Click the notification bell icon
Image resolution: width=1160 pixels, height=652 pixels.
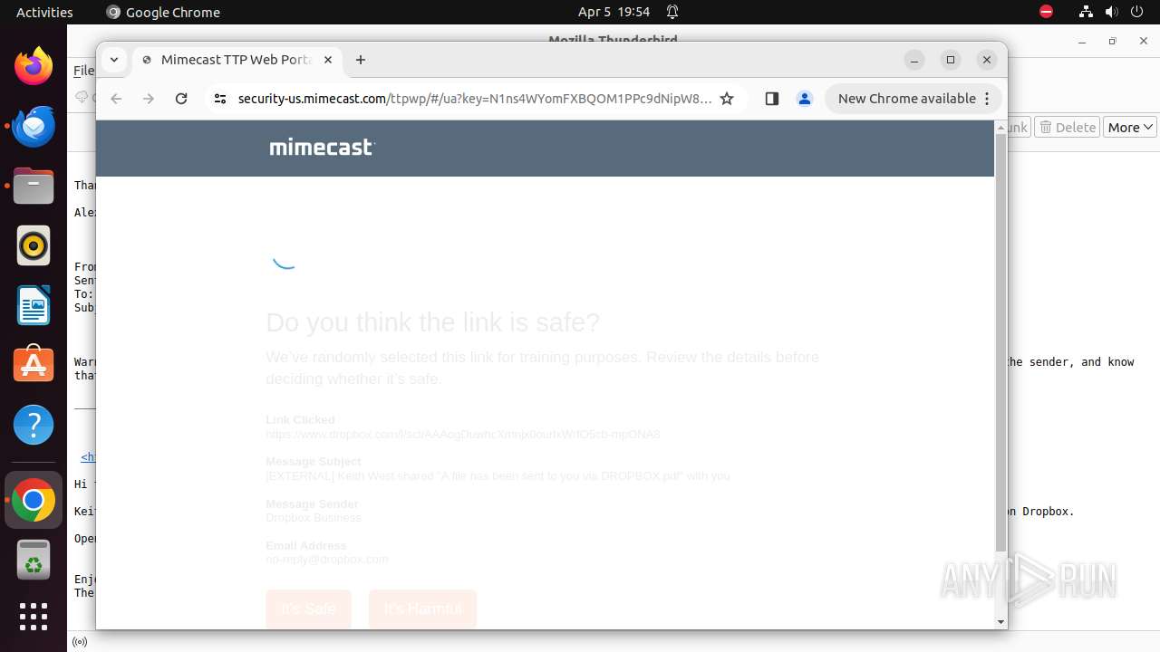pos(672,12)
